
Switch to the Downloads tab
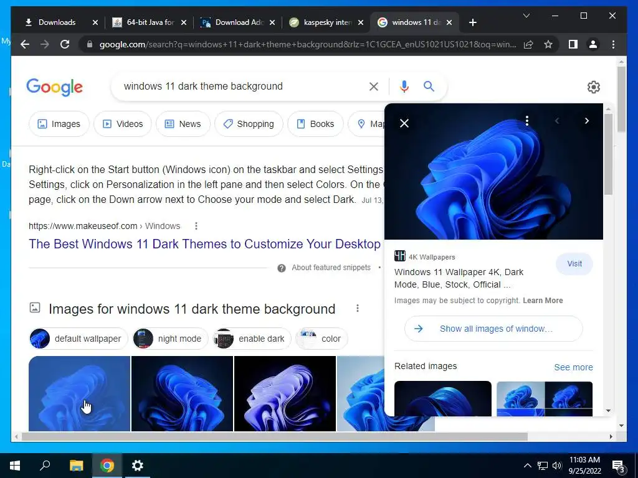click(56, 22)
